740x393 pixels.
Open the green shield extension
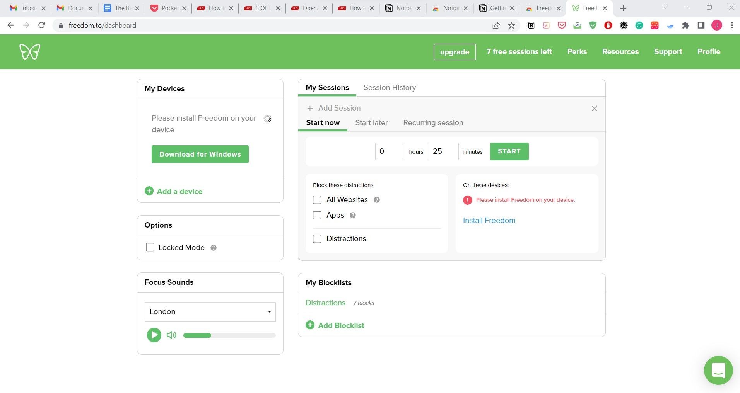[593, 26]
